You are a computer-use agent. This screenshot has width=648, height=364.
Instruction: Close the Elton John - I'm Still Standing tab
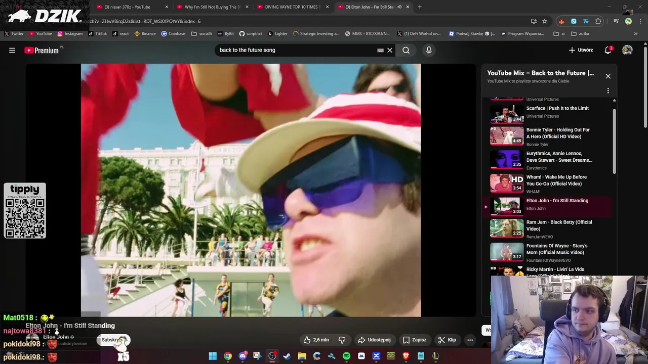point(408,7)
